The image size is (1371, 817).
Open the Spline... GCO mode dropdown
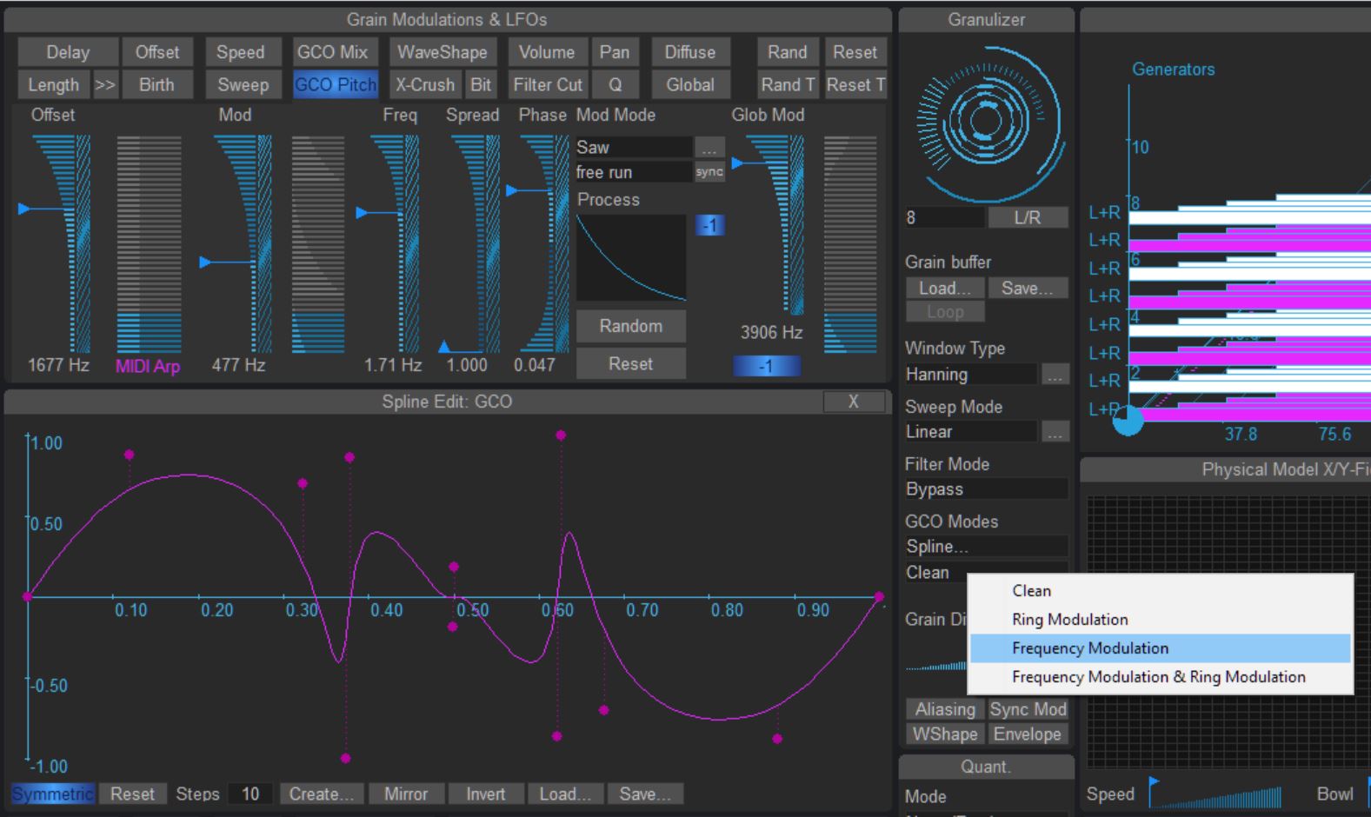(986, 547)
